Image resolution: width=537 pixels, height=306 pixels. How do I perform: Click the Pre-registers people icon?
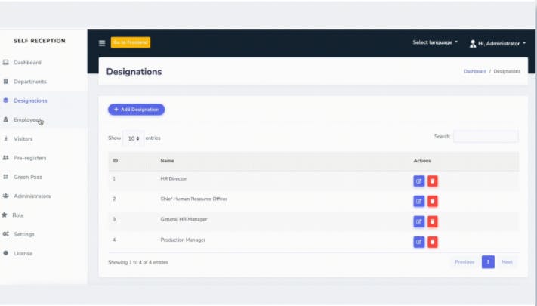point(5,158)
